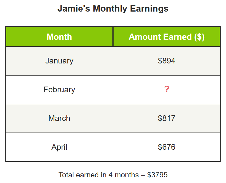Click the word Jamie's in title
This screenshot has height=183, width=226.
coord(74,8)
